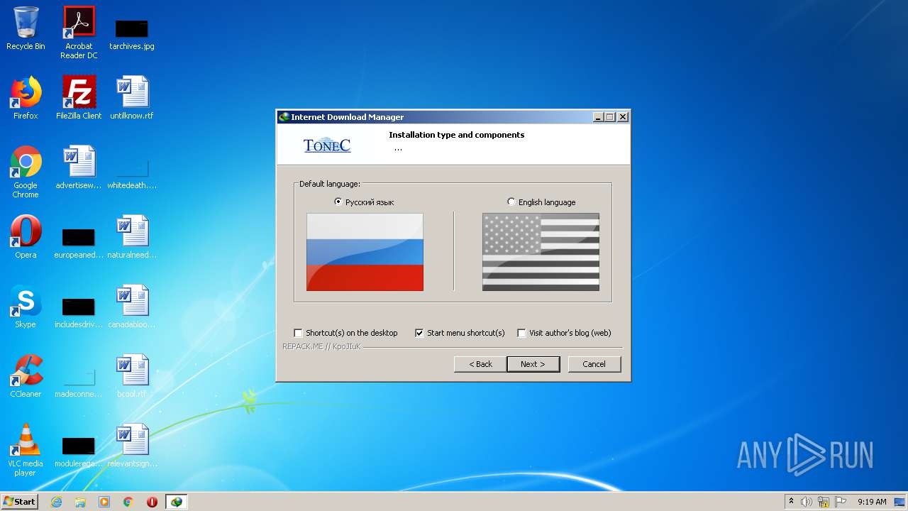Select the advertisew... document on the desktop
Image resolution: width=908 pixels, height=511 pixels.
click(x=79, y=167)
